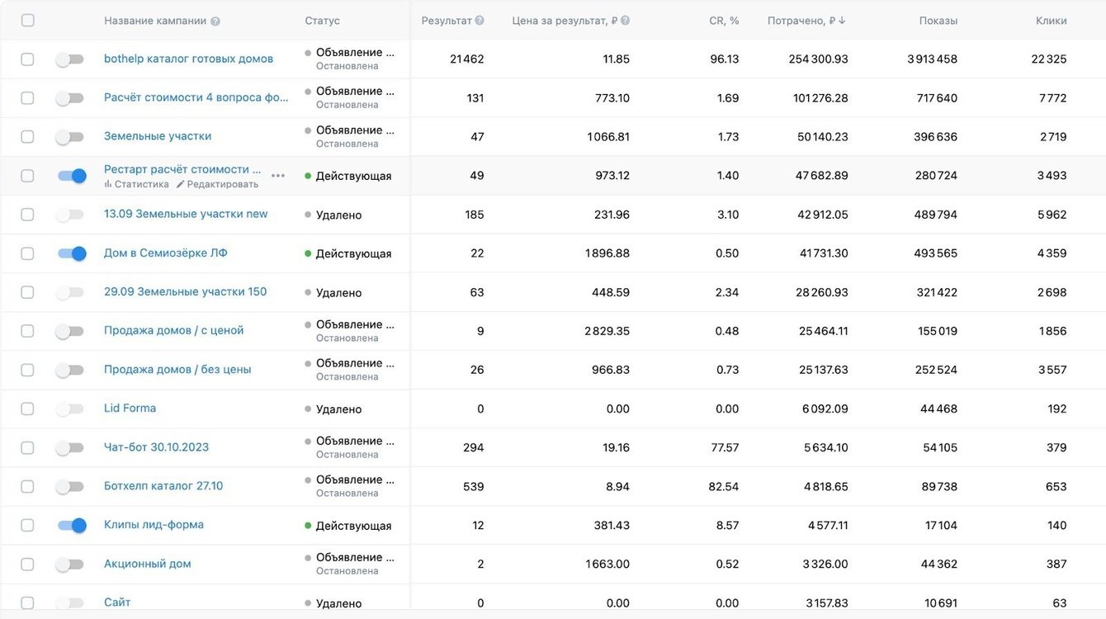Click help icon beside Результат header

pyautogui.click(x=480, y=21)
